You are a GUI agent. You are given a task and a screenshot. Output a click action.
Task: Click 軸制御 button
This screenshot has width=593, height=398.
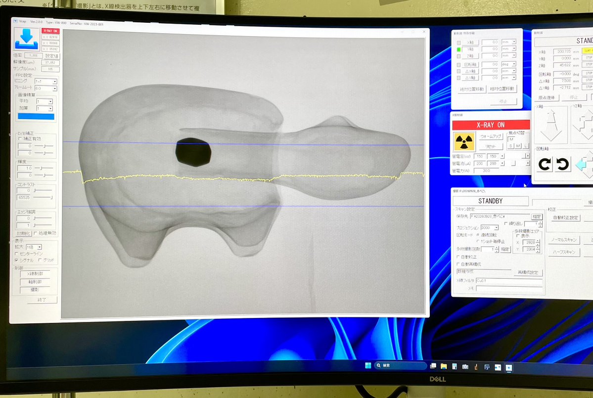35,282
